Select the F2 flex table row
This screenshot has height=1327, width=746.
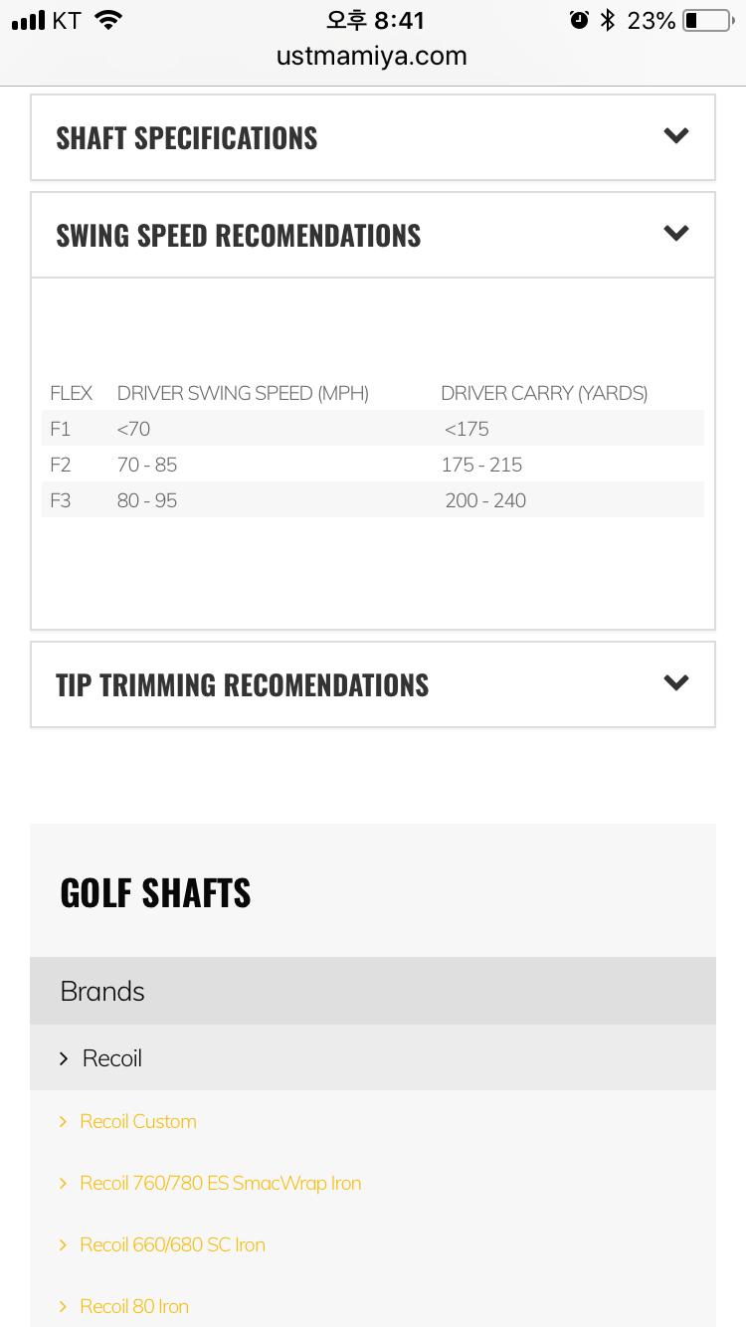373,465
